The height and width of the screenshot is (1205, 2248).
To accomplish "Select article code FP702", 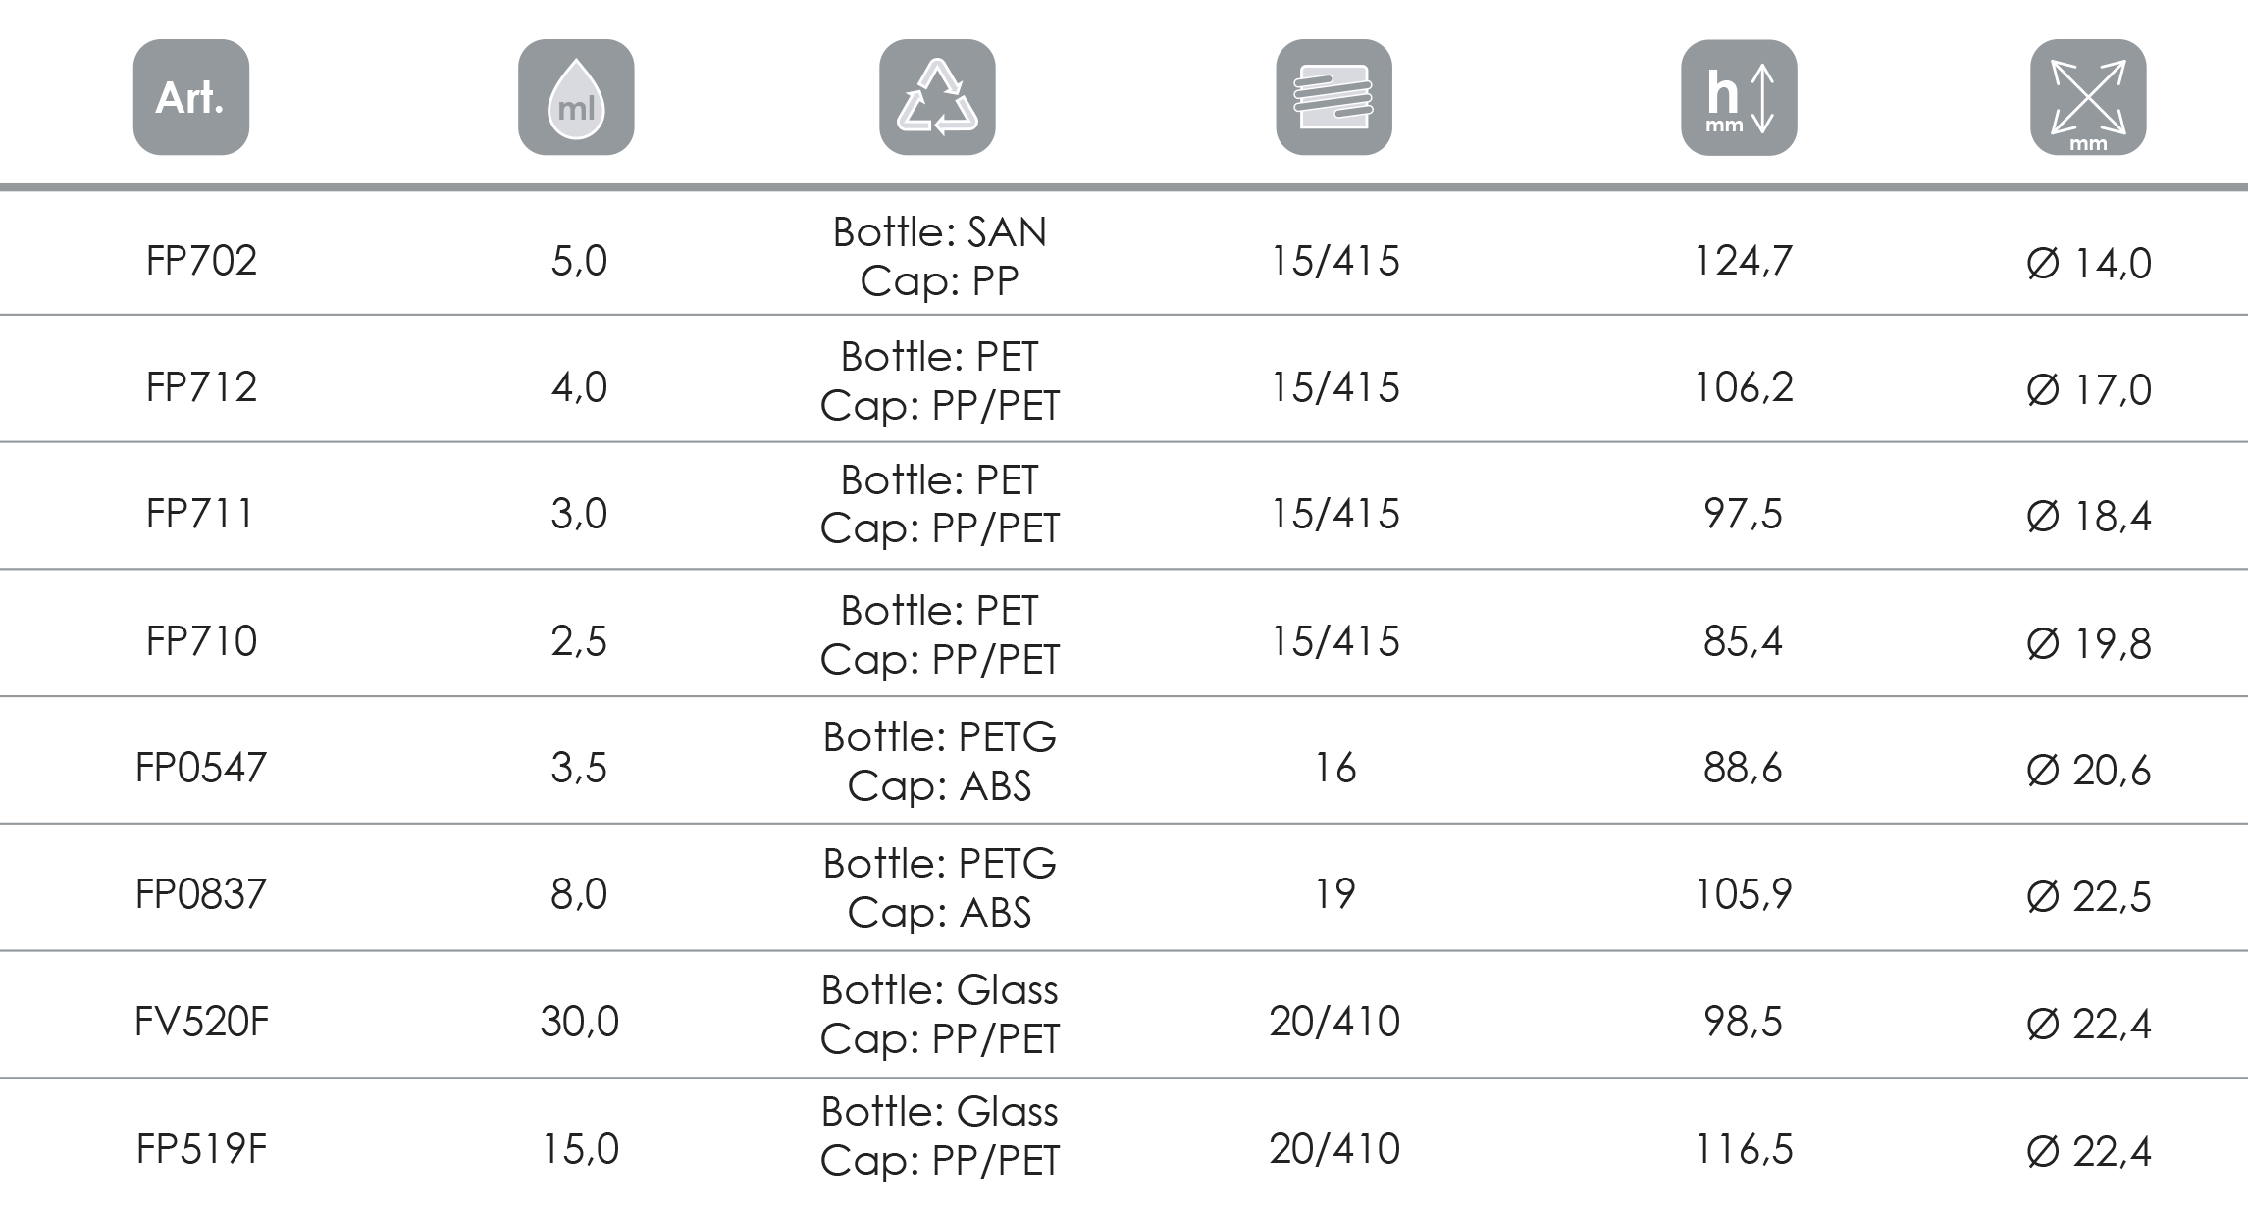I will coord(201,261).
